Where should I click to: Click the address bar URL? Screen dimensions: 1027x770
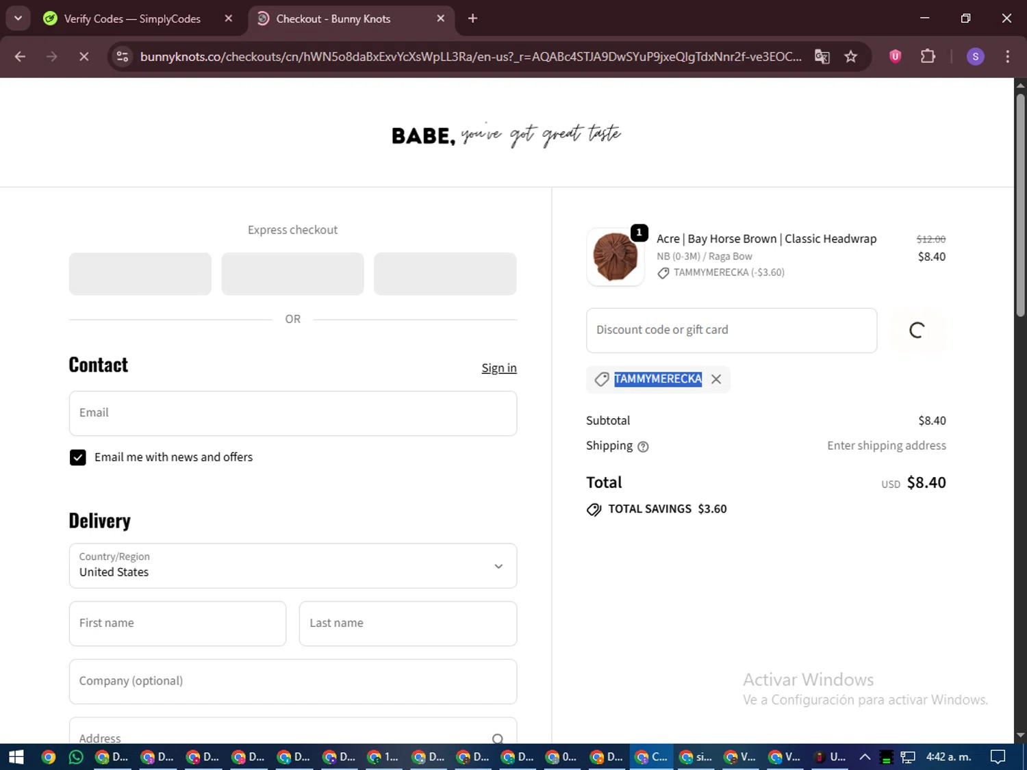(x=470, y=57)
